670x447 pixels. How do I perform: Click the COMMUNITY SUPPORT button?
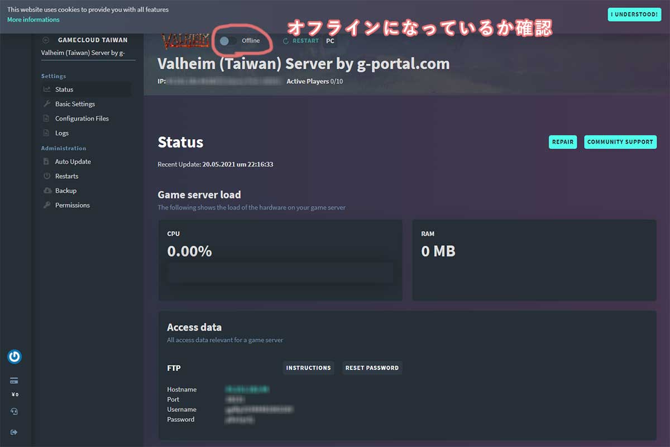[x=620, y=142]
